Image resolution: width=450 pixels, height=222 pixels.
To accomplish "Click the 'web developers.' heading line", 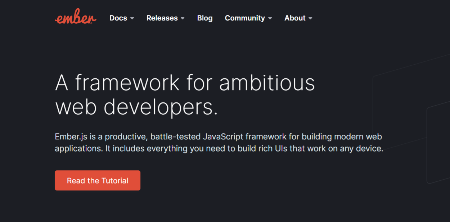I will click(x=136, y=107).
